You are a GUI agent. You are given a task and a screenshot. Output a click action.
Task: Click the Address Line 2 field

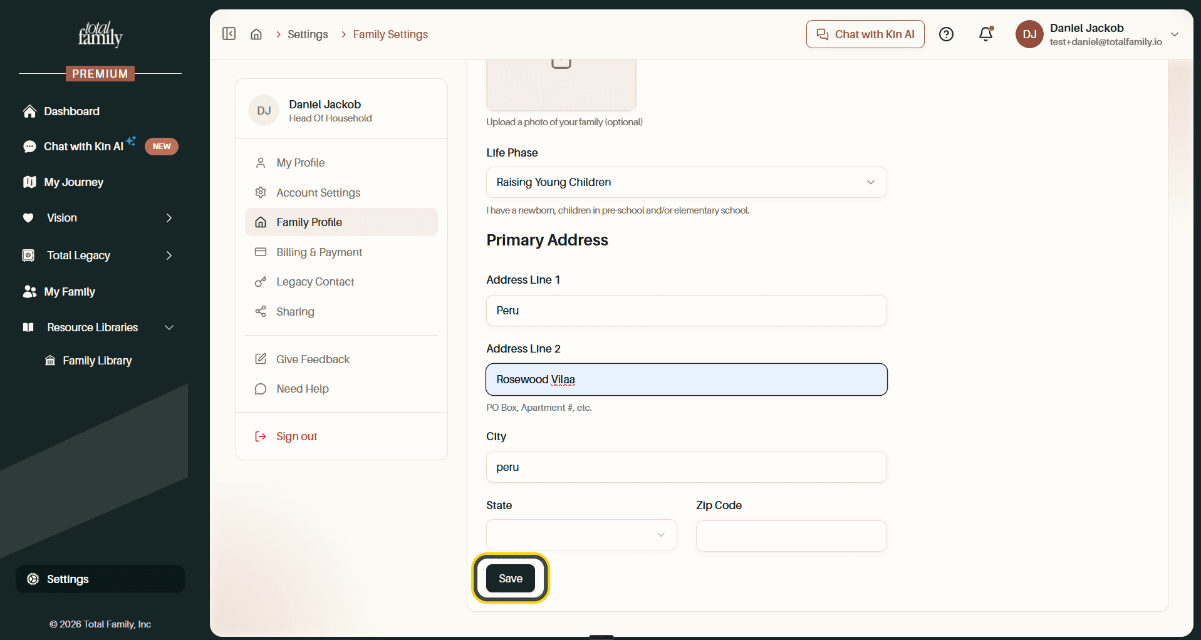(687, 379)
